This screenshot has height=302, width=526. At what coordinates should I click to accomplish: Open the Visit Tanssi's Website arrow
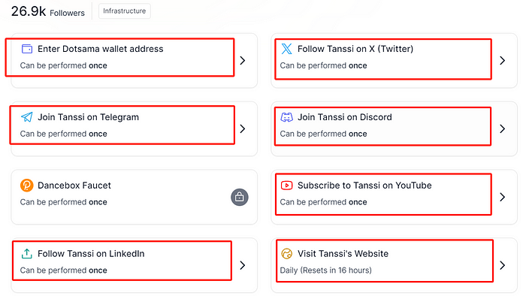[x=502, y=265]
